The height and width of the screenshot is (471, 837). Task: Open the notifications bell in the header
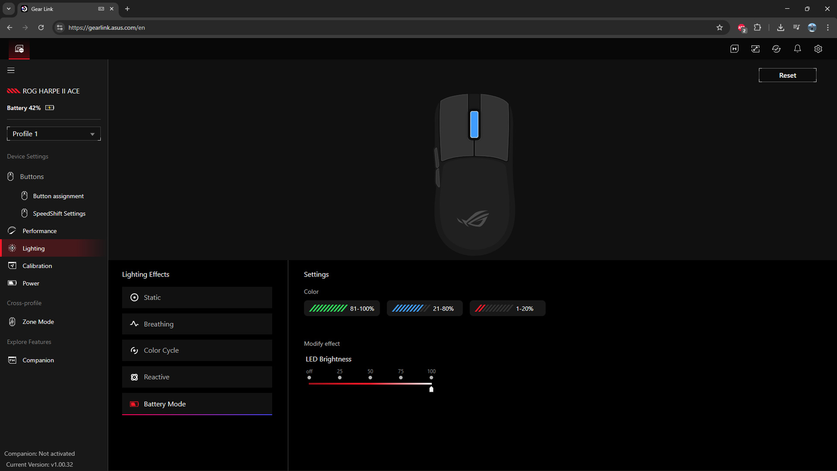pyautogui.click(x=797, y=49)
